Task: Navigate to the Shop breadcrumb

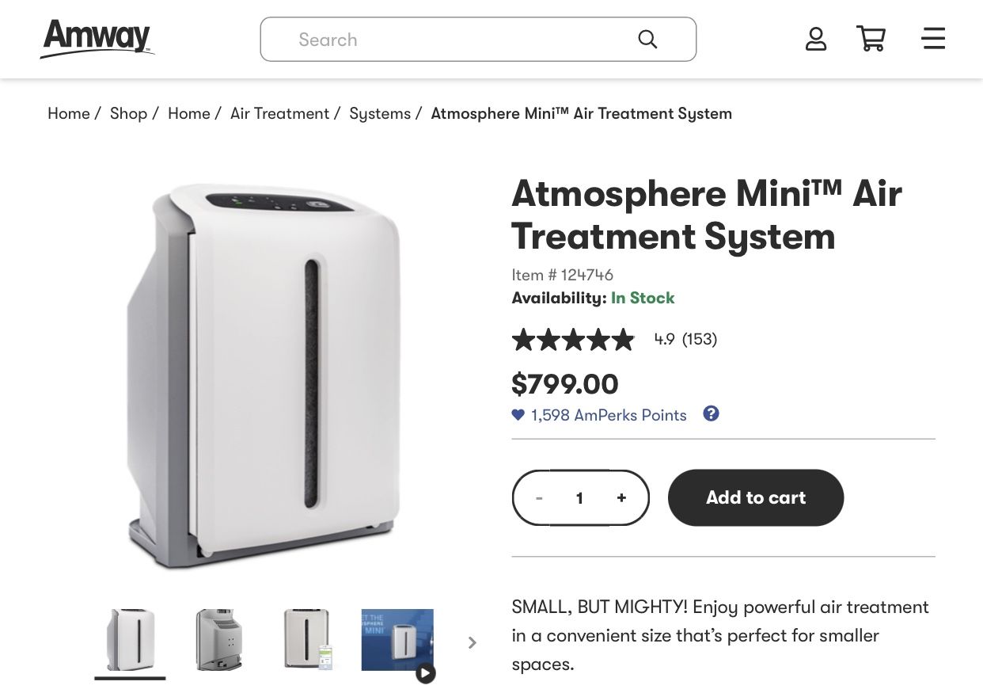Action: (x=128, y=113)
